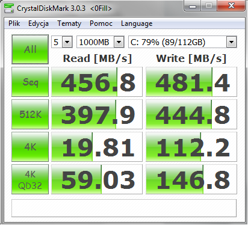Select the 4K read result 19.81

(97, 147)
